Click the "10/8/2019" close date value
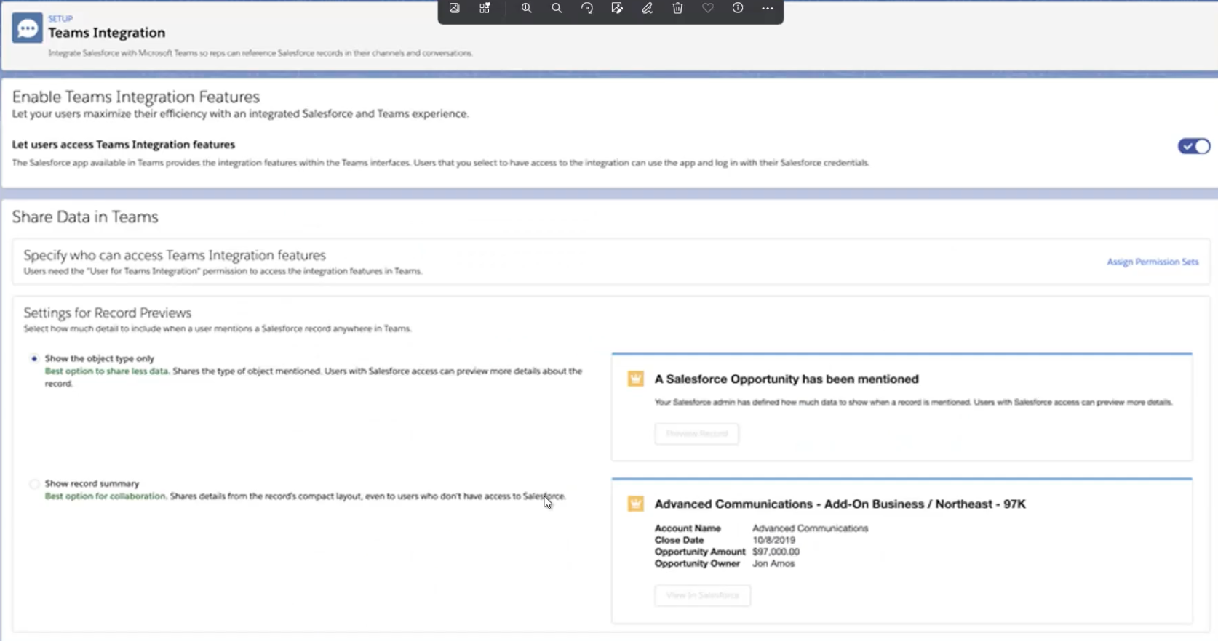Viewport: 1218px width, 641px height. tap(773, 540)
